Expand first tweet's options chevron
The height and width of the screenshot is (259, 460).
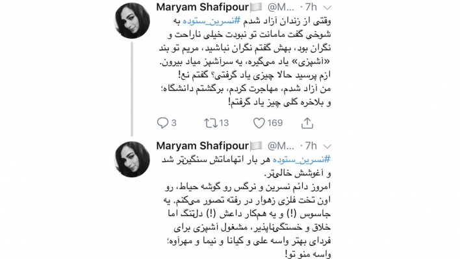pyautogui.click(x=327, y=8)
